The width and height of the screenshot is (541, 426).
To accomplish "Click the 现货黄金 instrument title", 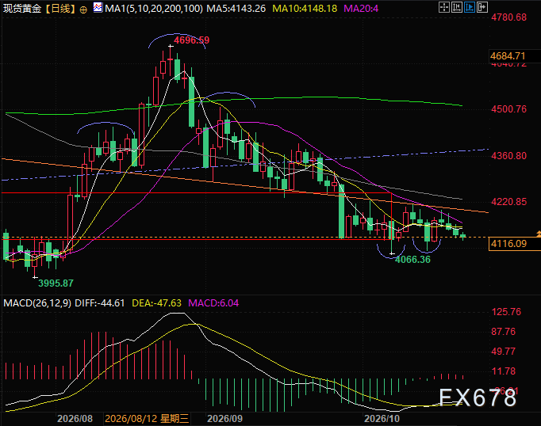I will tap(22, 8).
